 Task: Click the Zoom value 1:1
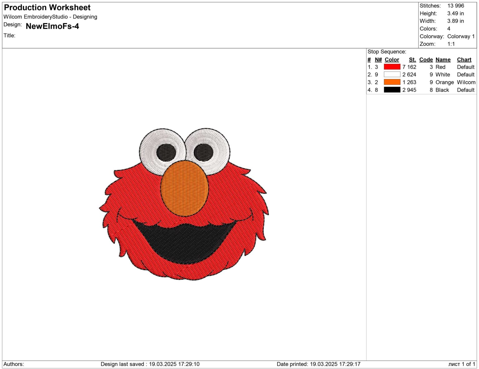pos(451,44)
